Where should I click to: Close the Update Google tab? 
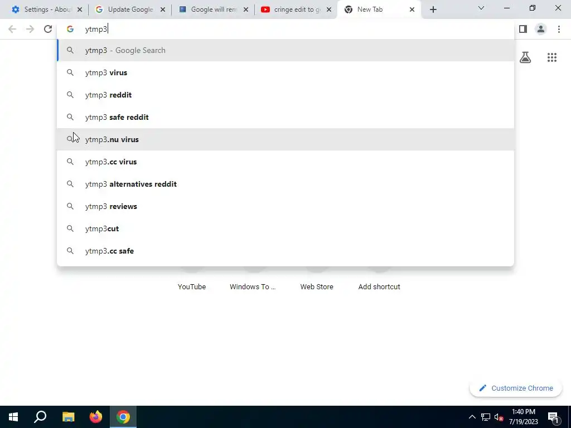pos(163,10)
